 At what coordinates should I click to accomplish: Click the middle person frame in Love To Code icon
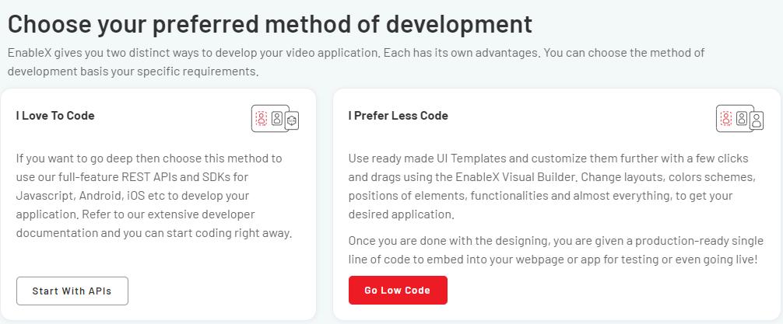click(277, 119)
